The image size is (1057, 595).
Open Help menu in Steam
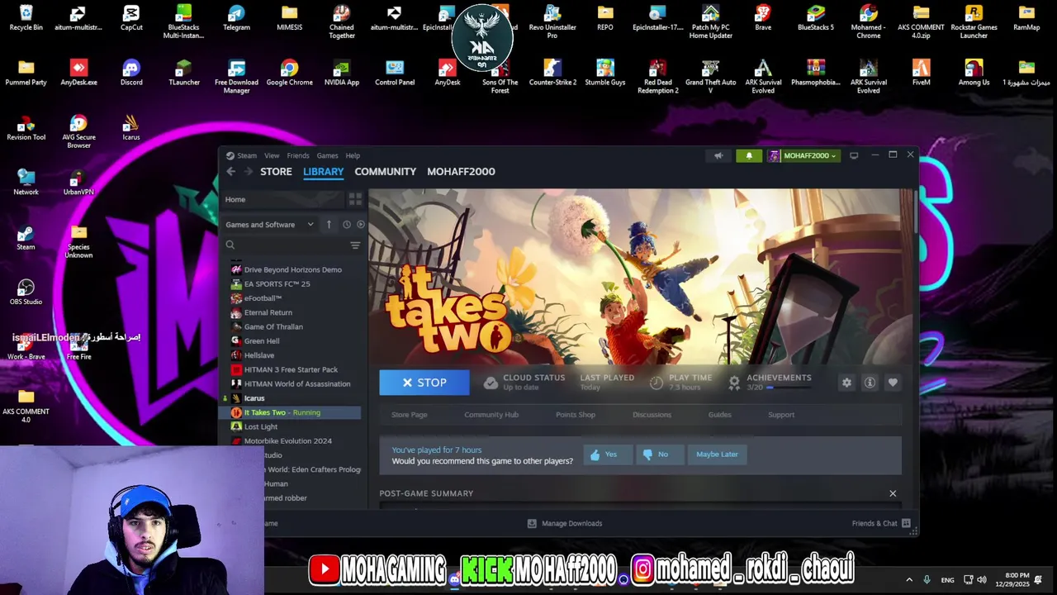(353, 155)
